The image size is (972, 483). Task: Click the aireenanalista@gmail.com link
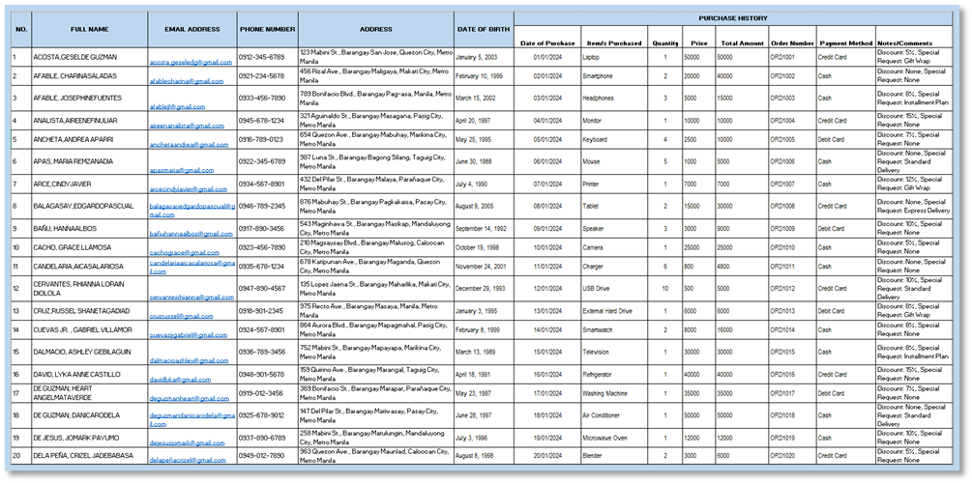click(x=187, y=126)
